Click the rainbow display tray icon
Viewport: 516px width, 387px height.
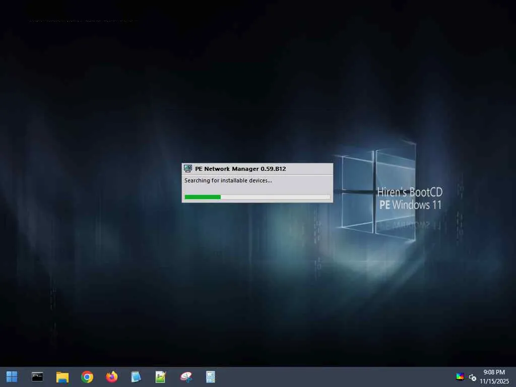460,377
